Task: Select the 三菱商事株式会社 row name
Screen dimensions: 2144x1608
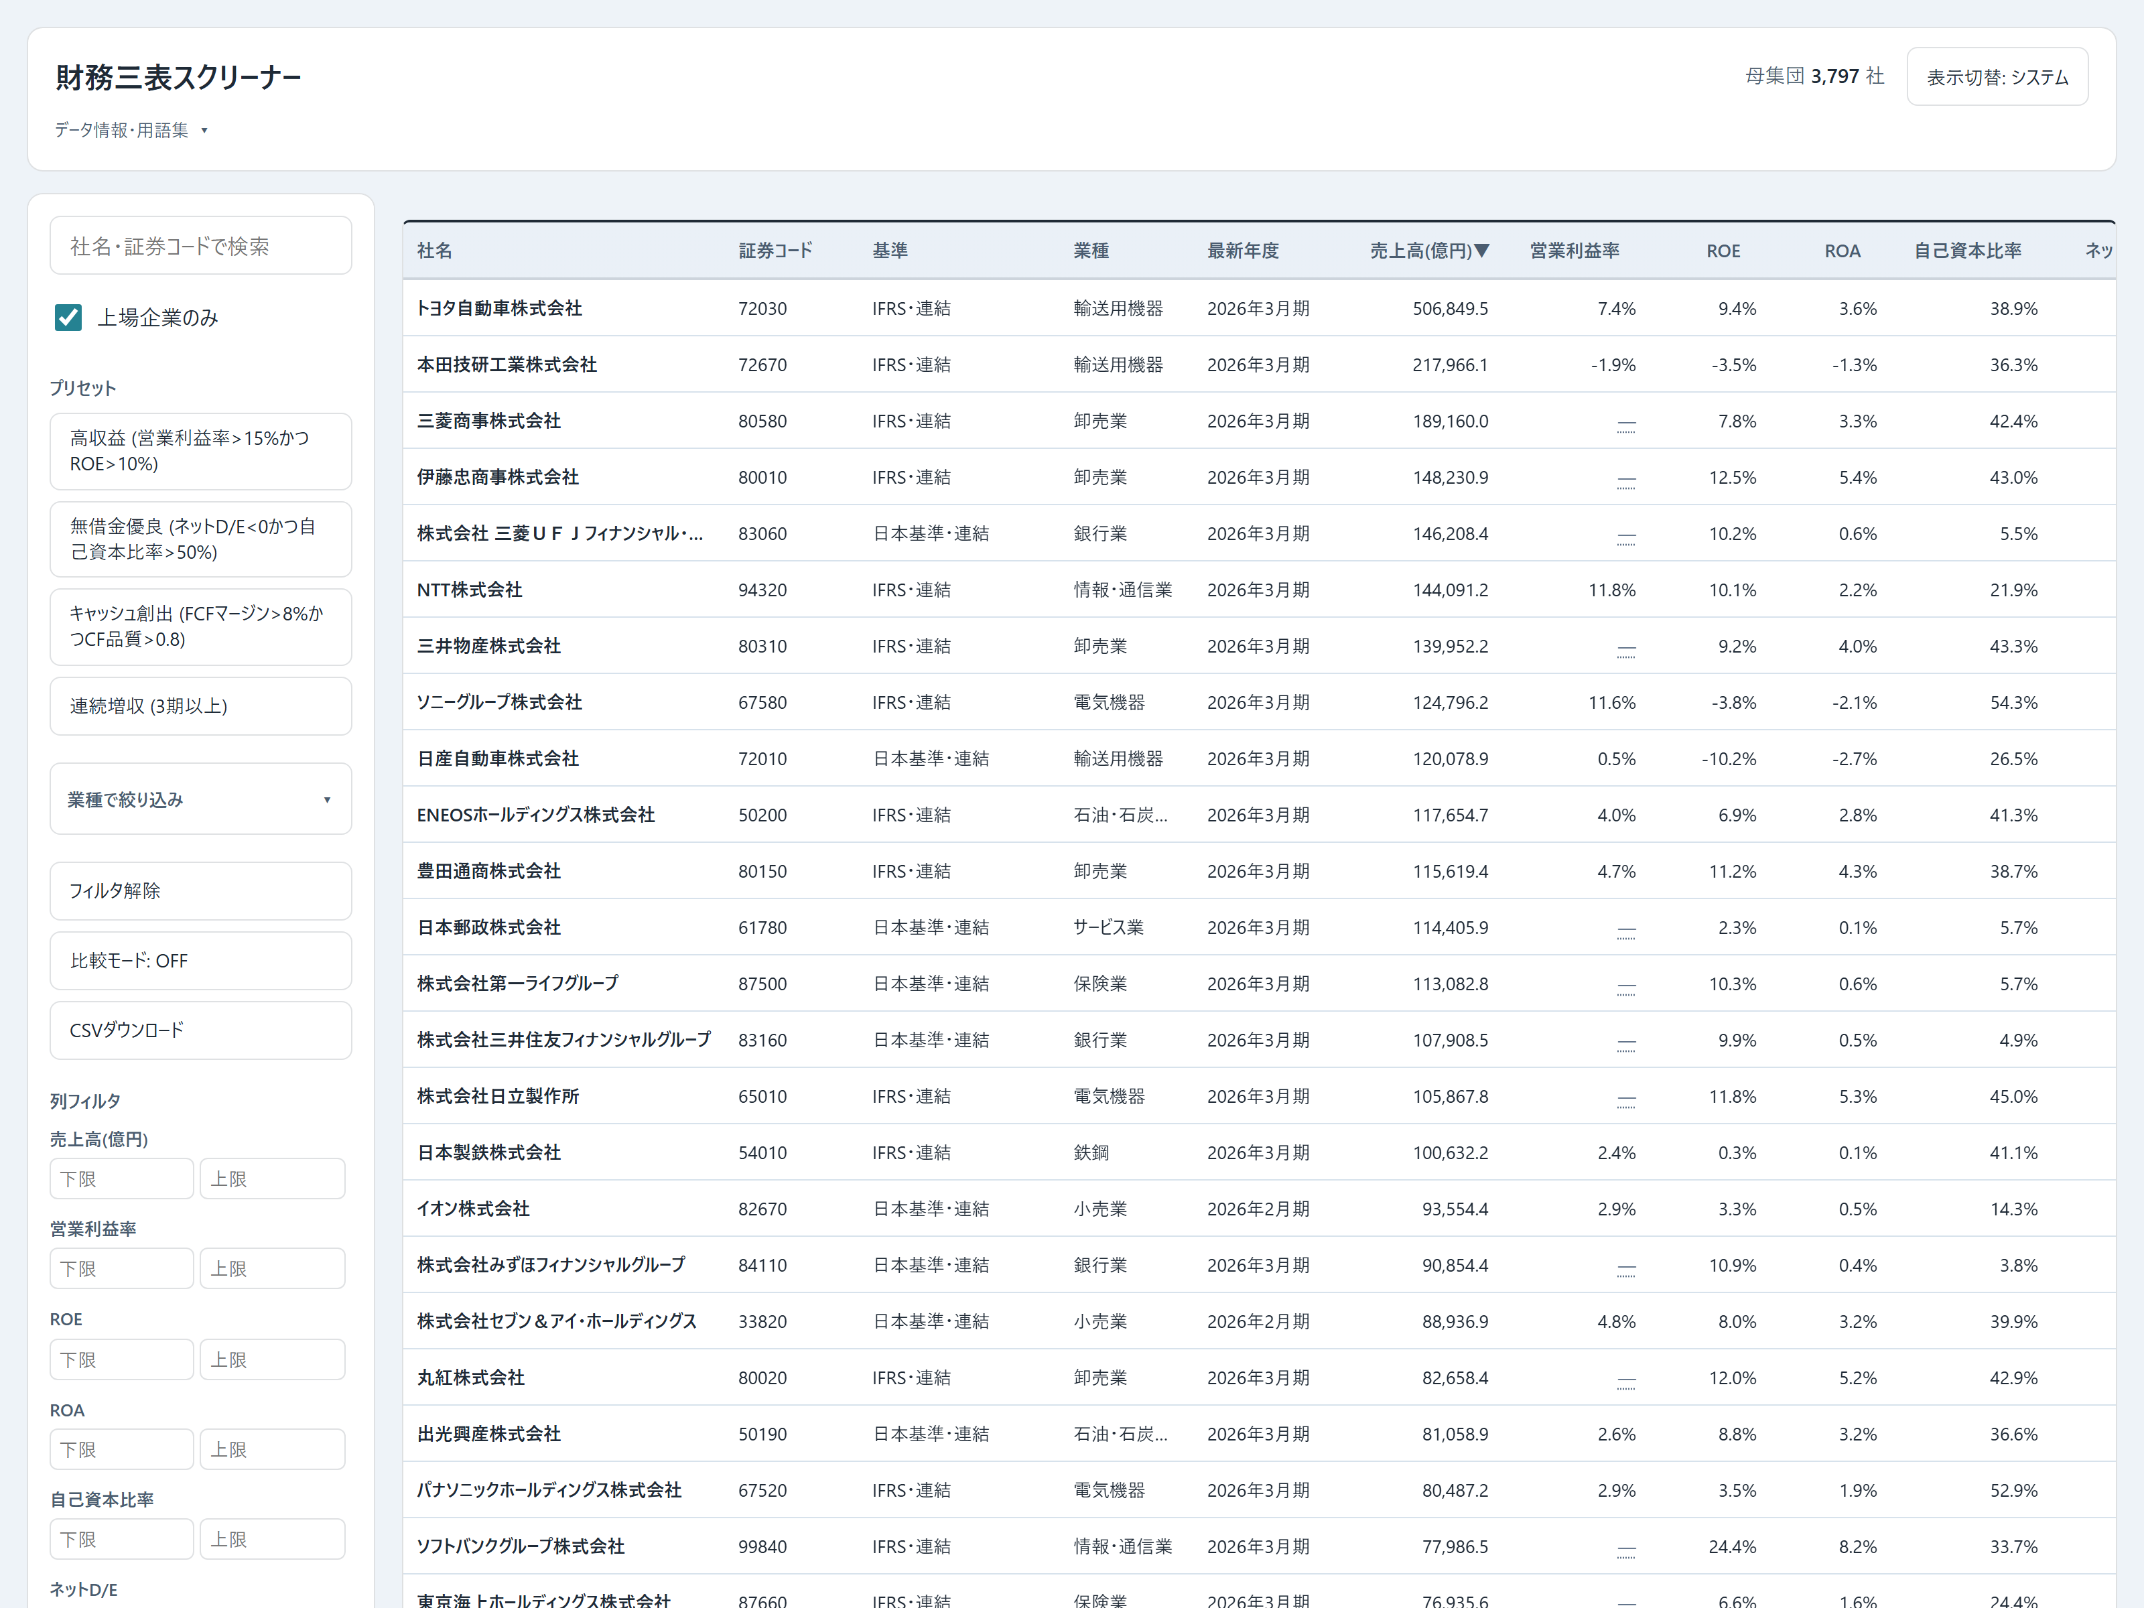Action: tap(490, 421)
